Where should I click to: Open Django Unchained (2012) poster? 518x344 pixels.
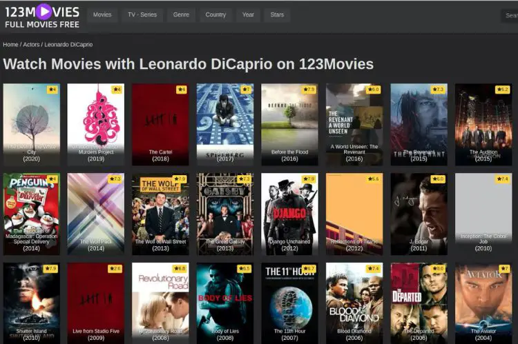click(x=289, y=214)
